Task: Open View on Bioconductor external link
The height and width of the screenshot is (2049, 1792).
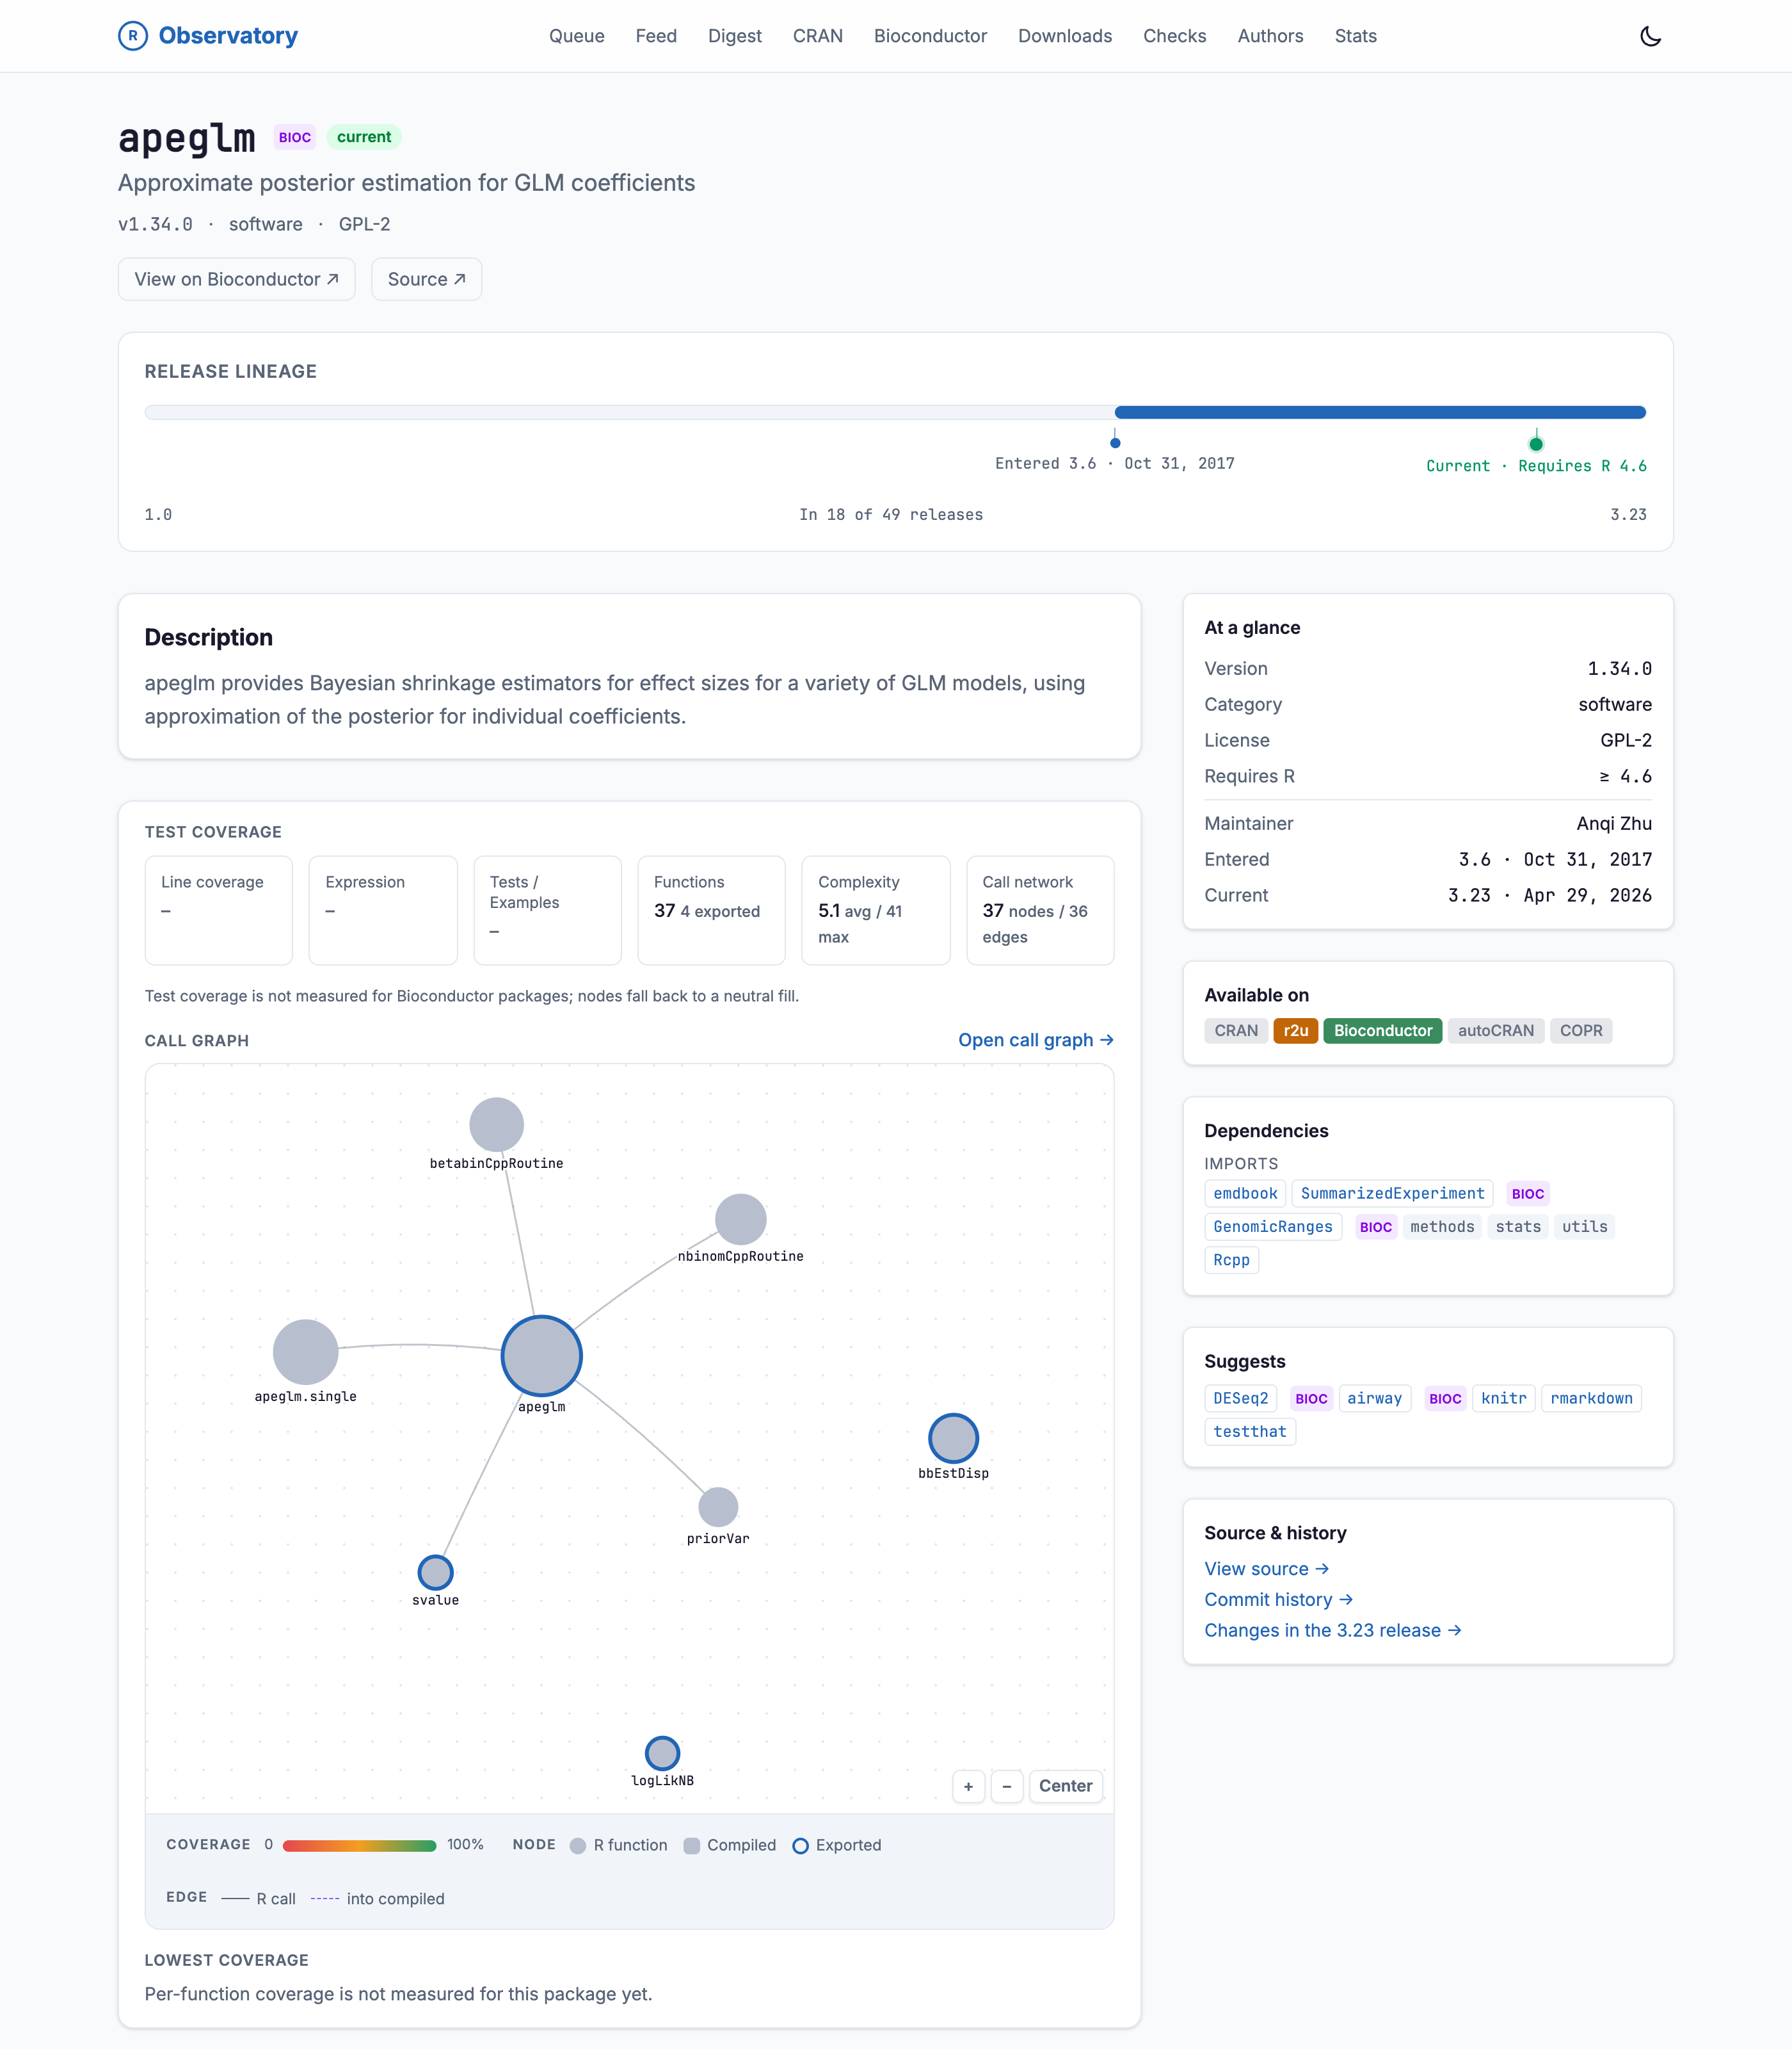Action: point(237,279)
